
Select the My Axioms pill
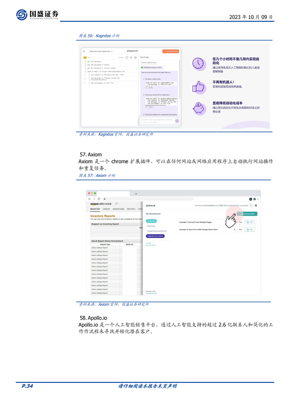click(151, 221)
